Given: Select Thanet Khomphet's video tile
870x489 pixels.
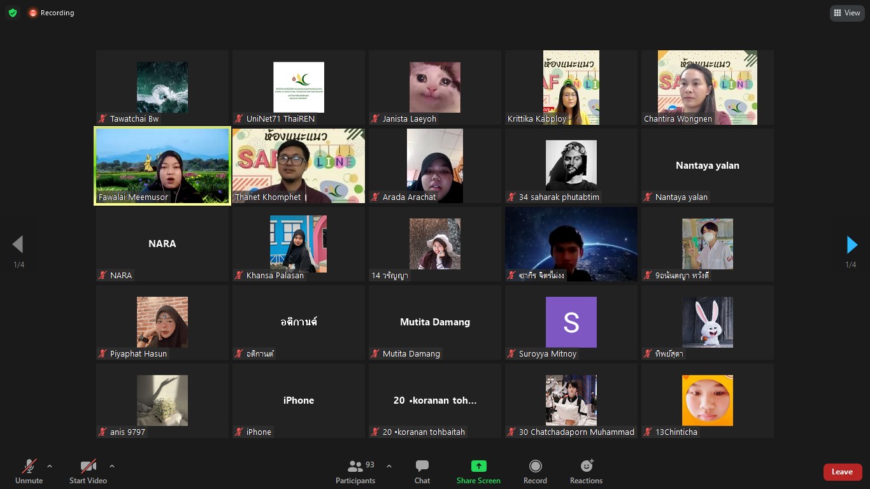Looking at the screenshot, I should tap(298, 166).
